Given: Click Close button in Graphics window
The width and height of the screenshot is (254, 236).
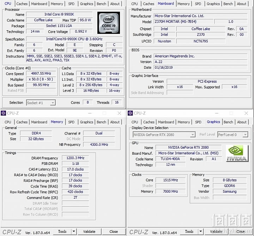Looking at the screenshot, I should [241, 231].
